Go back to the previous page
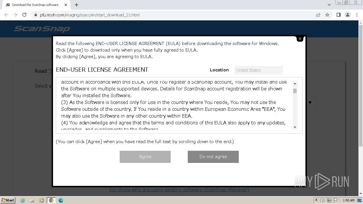 click(x=6, y=15)
